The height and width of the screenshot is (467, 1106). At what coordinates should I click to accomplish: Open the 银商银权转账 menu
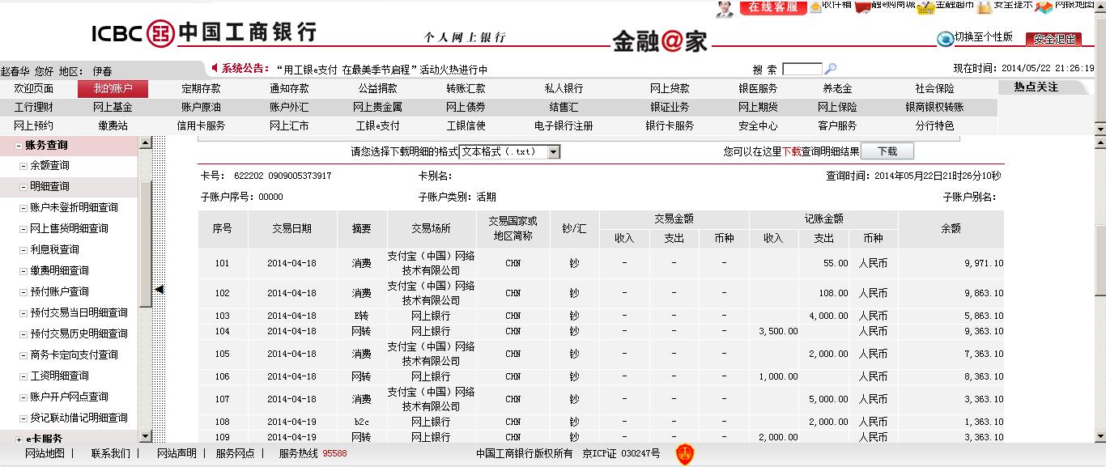934,107
